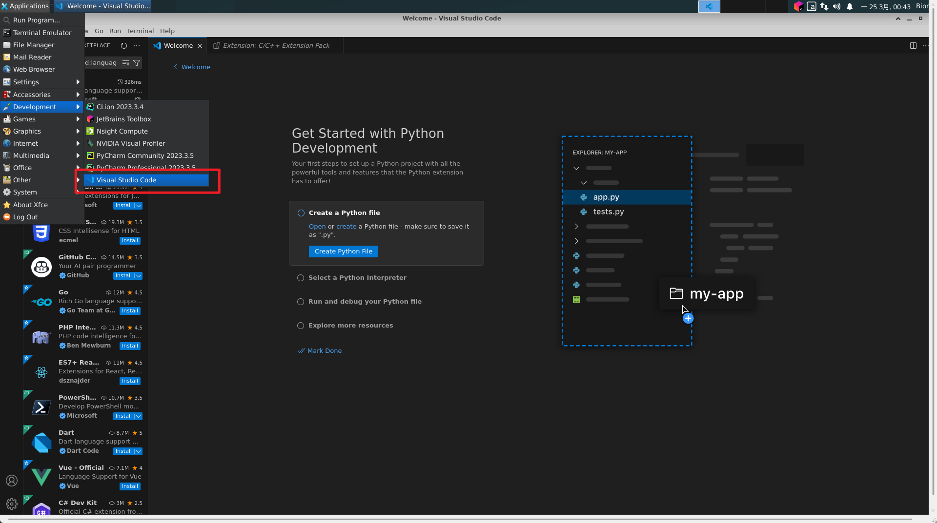
Task: Select Log Out in Applications menu
Action: 42,217
